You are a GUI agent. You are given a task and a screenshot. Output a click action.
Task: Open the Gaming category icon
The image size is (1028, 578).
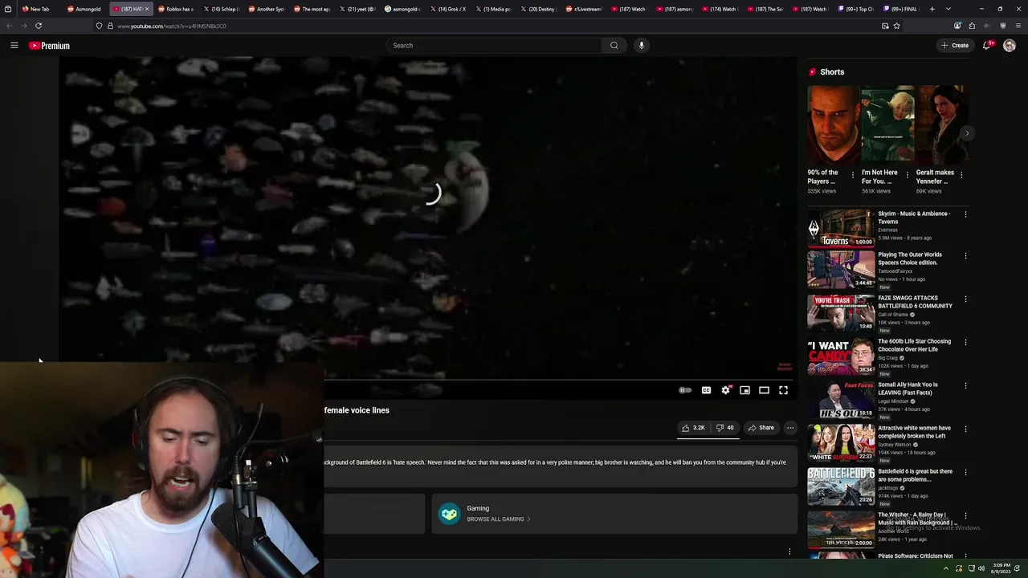[449, 514]
